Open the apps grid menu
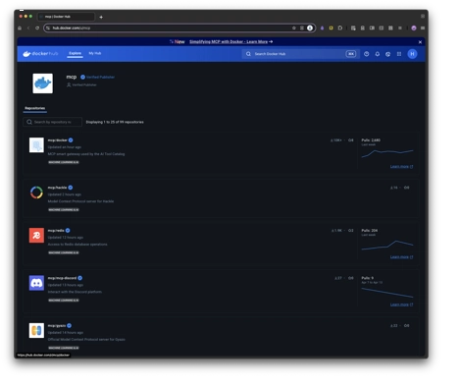Image resolution: width=459 pixels, height=387 pixels. pyautogui.click(x=399, y=54)
